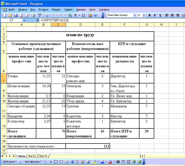The width and height of the screenshot is (185, 166).
Task: Go to the first sheet with the tab scroll button
Action: [x=2, y=156]
